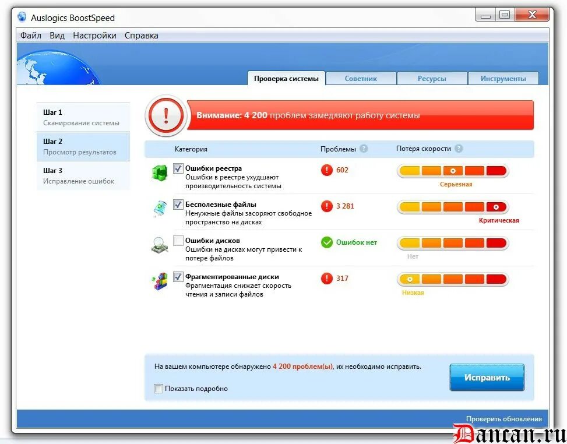Click the large red warning exclamation icon

coord(166,116)
